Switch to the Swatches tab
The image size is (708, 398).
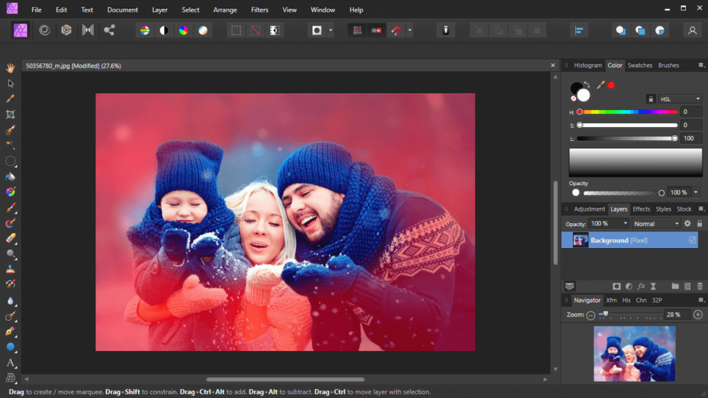(x=640, y=65)
